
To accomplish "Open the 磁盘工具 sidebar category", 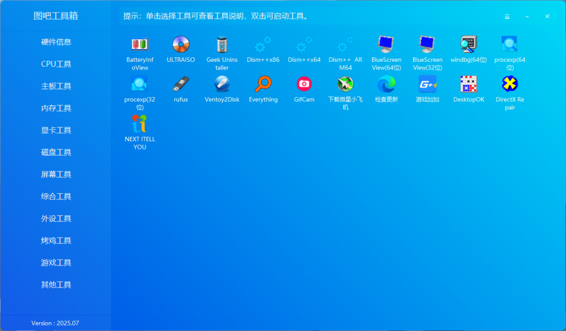I will click(56, 152).
